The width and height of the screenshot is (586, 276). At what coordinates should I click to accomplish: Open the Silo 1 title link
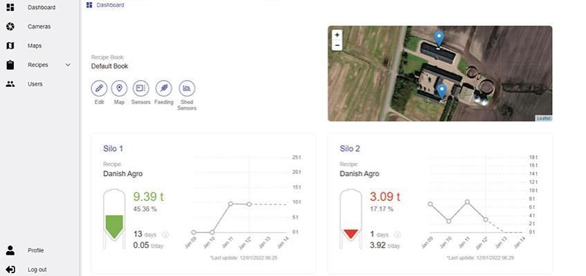point(113,148)
